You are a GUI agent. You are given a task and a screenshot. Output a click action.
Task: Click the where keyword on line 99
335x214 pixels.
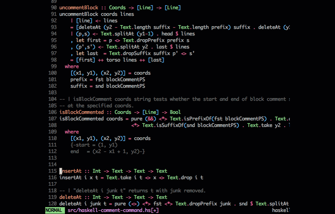coord(71,66)
